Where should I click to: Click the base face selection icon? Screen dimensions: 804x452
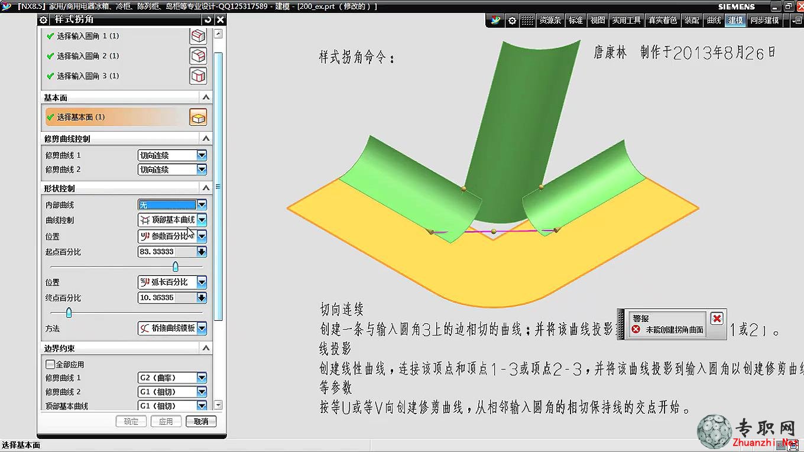(198, 117)
